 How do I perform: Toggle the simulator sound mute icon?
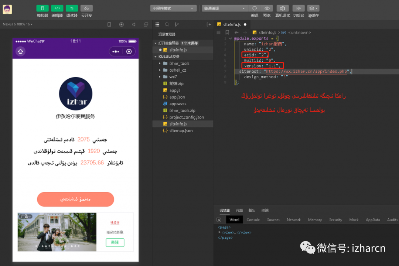(x=134, y=24)
